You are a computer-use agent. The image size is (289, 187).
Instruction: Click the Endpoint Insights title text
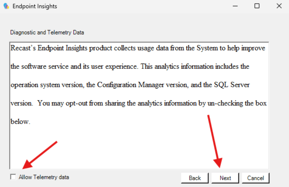[x=35, y=6]
